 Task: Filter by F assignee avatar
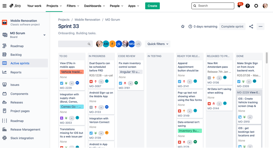pos(112,44)
